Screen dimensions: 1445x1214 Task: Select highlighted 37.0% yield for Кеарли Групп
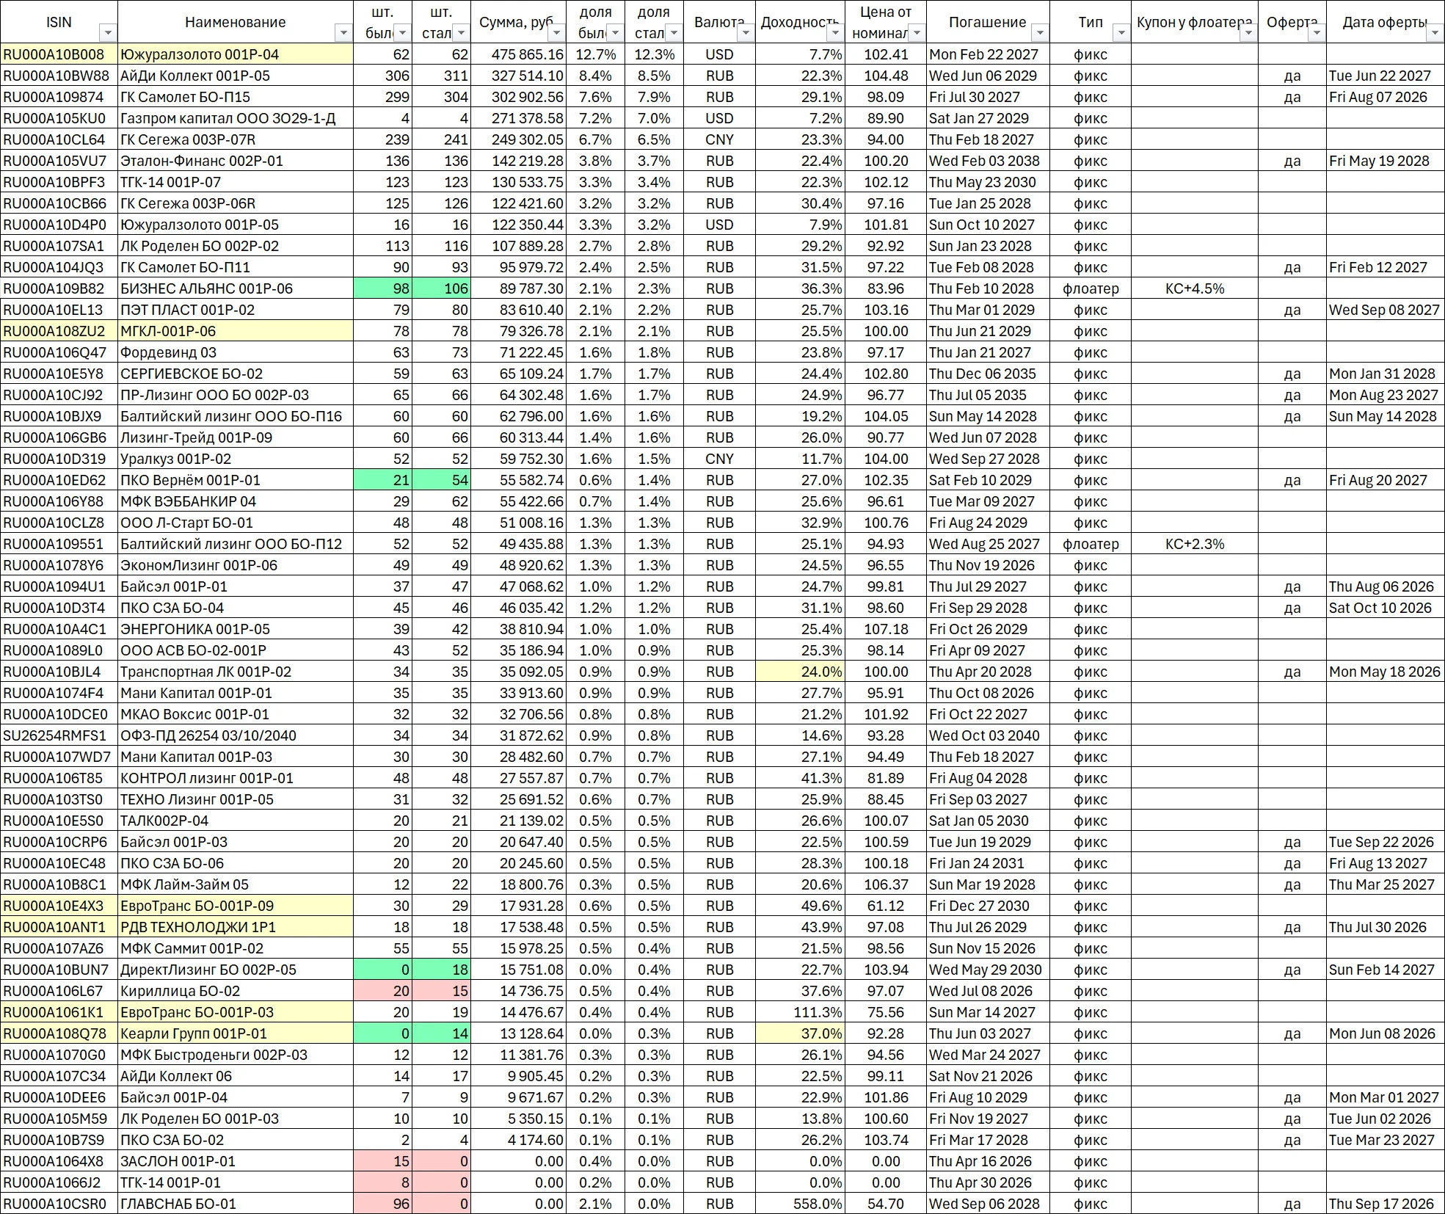tap(800, 1033)
